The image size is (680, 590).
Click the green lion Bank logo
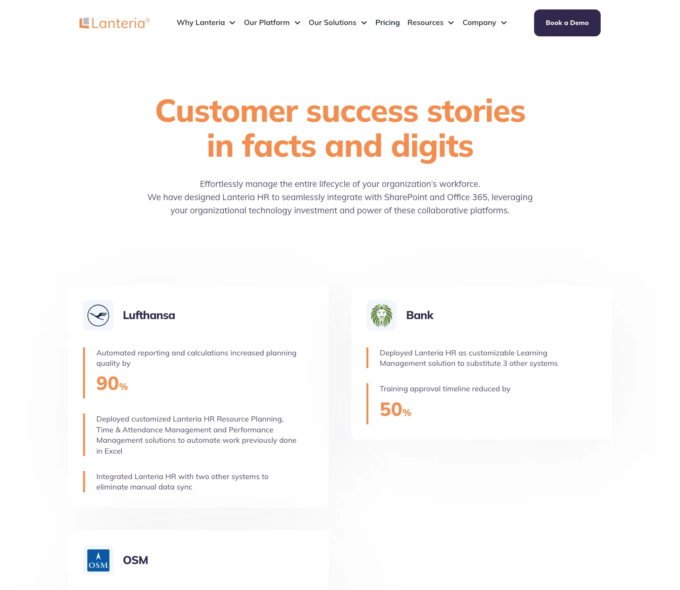(382, 315)
